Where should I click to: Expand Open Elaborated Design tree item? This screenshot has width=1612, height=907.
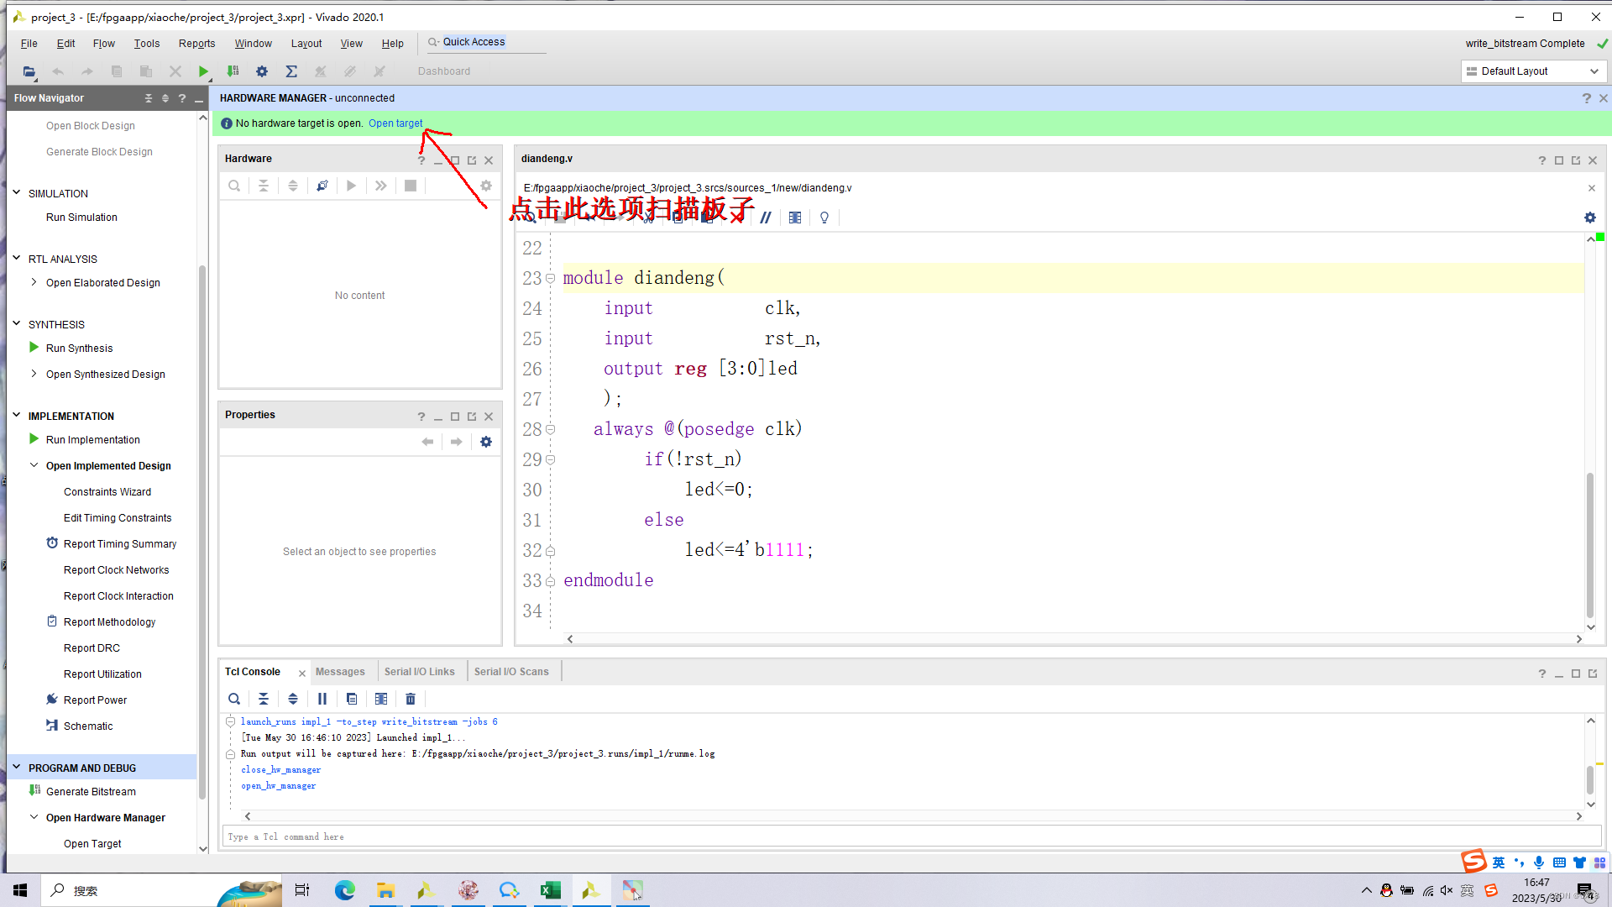[x=34, y=282]
